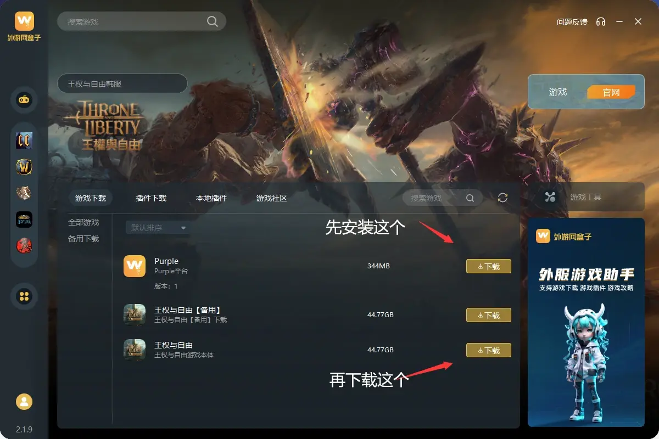Select the red round game icon in sidebar
Viewport: 659px width, 439px height.
(x=24, y=246)
